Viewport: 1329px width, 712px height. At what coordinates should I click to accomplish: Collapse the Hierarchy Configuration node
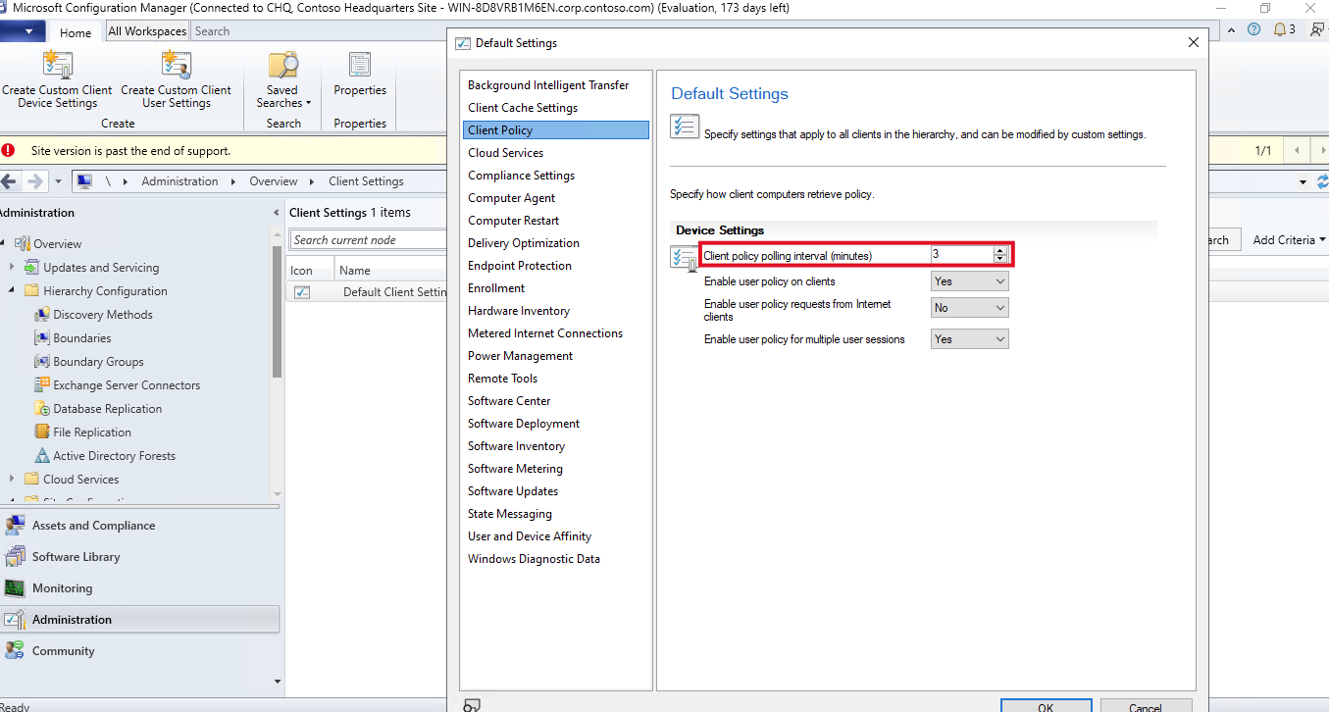pos(13,291)
